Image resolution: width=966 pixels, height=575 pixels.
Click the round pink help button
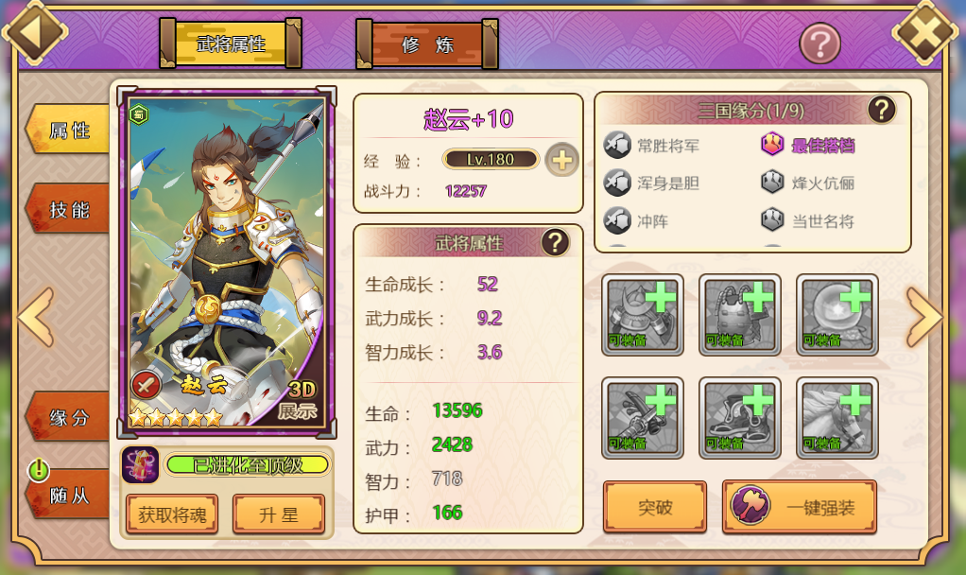click(x=820, y=44)
